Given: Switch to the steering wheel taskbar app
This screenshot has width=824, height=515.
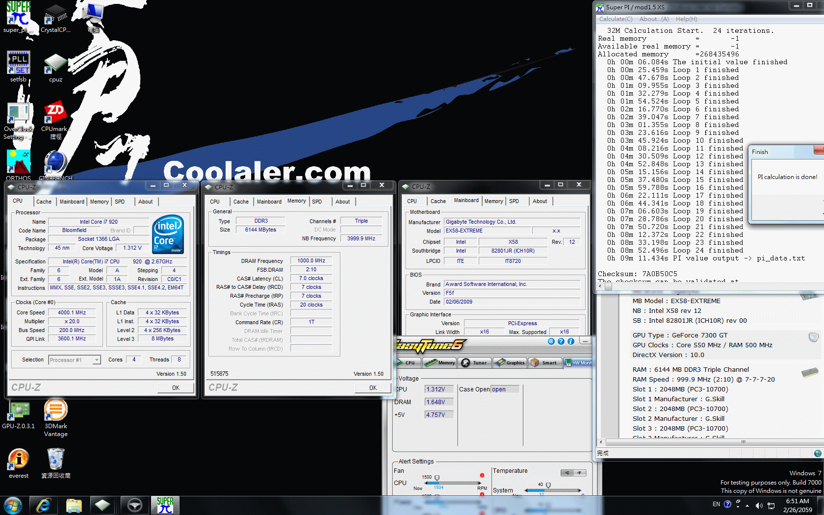Looking at the screenshot, I should click(134, 505).
